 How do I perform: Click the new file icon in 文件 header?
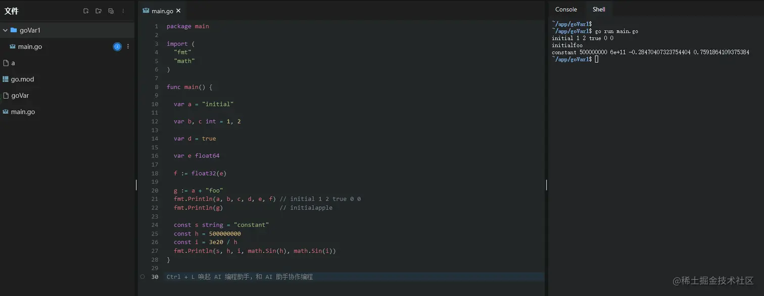86,11
